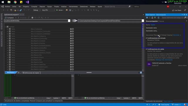Click the Obtenga más información link
Screen dimensions: 188x106
tap(164, 60)
